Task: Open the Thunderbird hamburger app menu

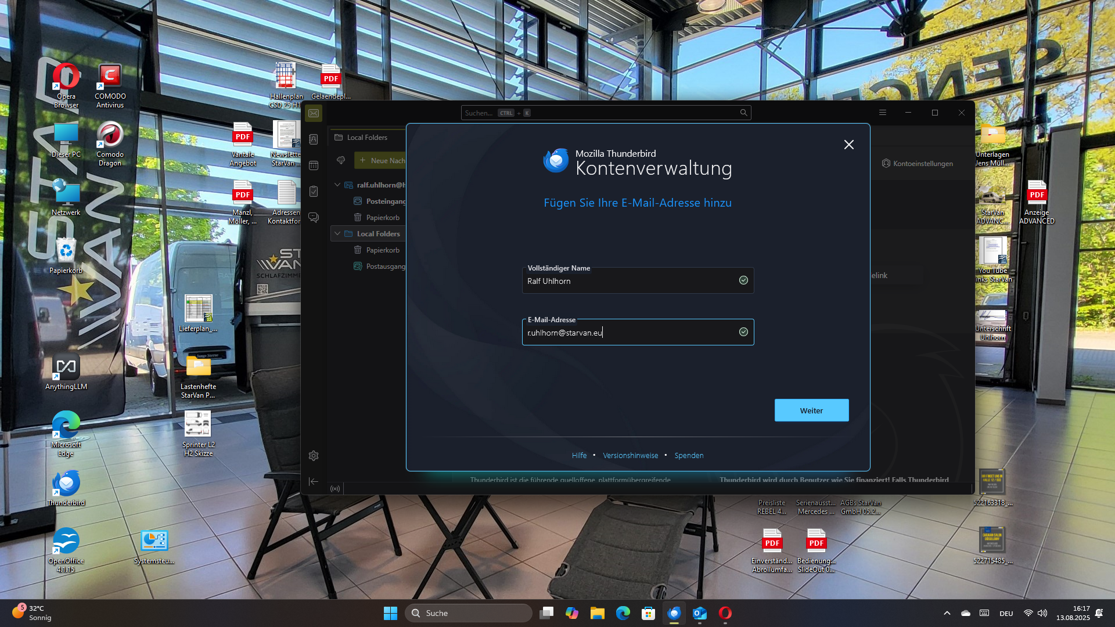Action: tap(882, 113)
